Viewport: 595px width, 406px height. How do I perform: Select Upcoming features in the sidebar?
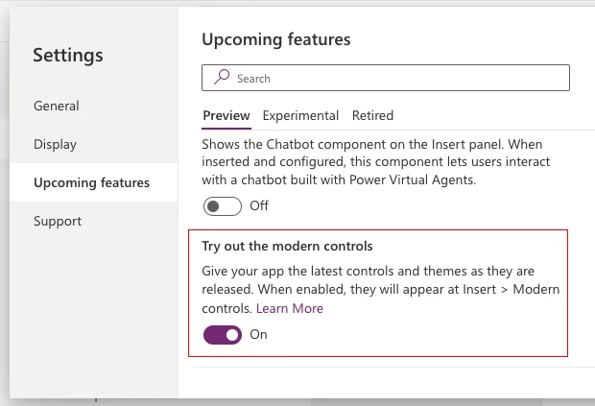coord(91,182)
